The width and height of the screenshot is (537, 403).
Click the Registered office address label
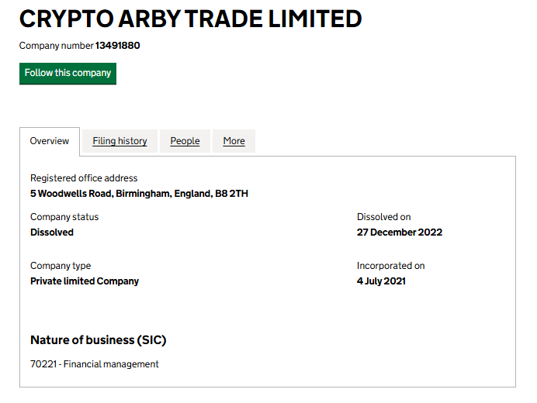click(x=84, y=178)
